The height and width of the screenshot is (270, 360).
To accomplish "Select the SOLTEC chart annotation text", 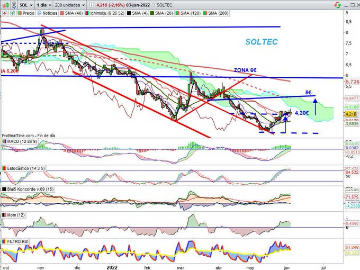I will pos(262,42).
